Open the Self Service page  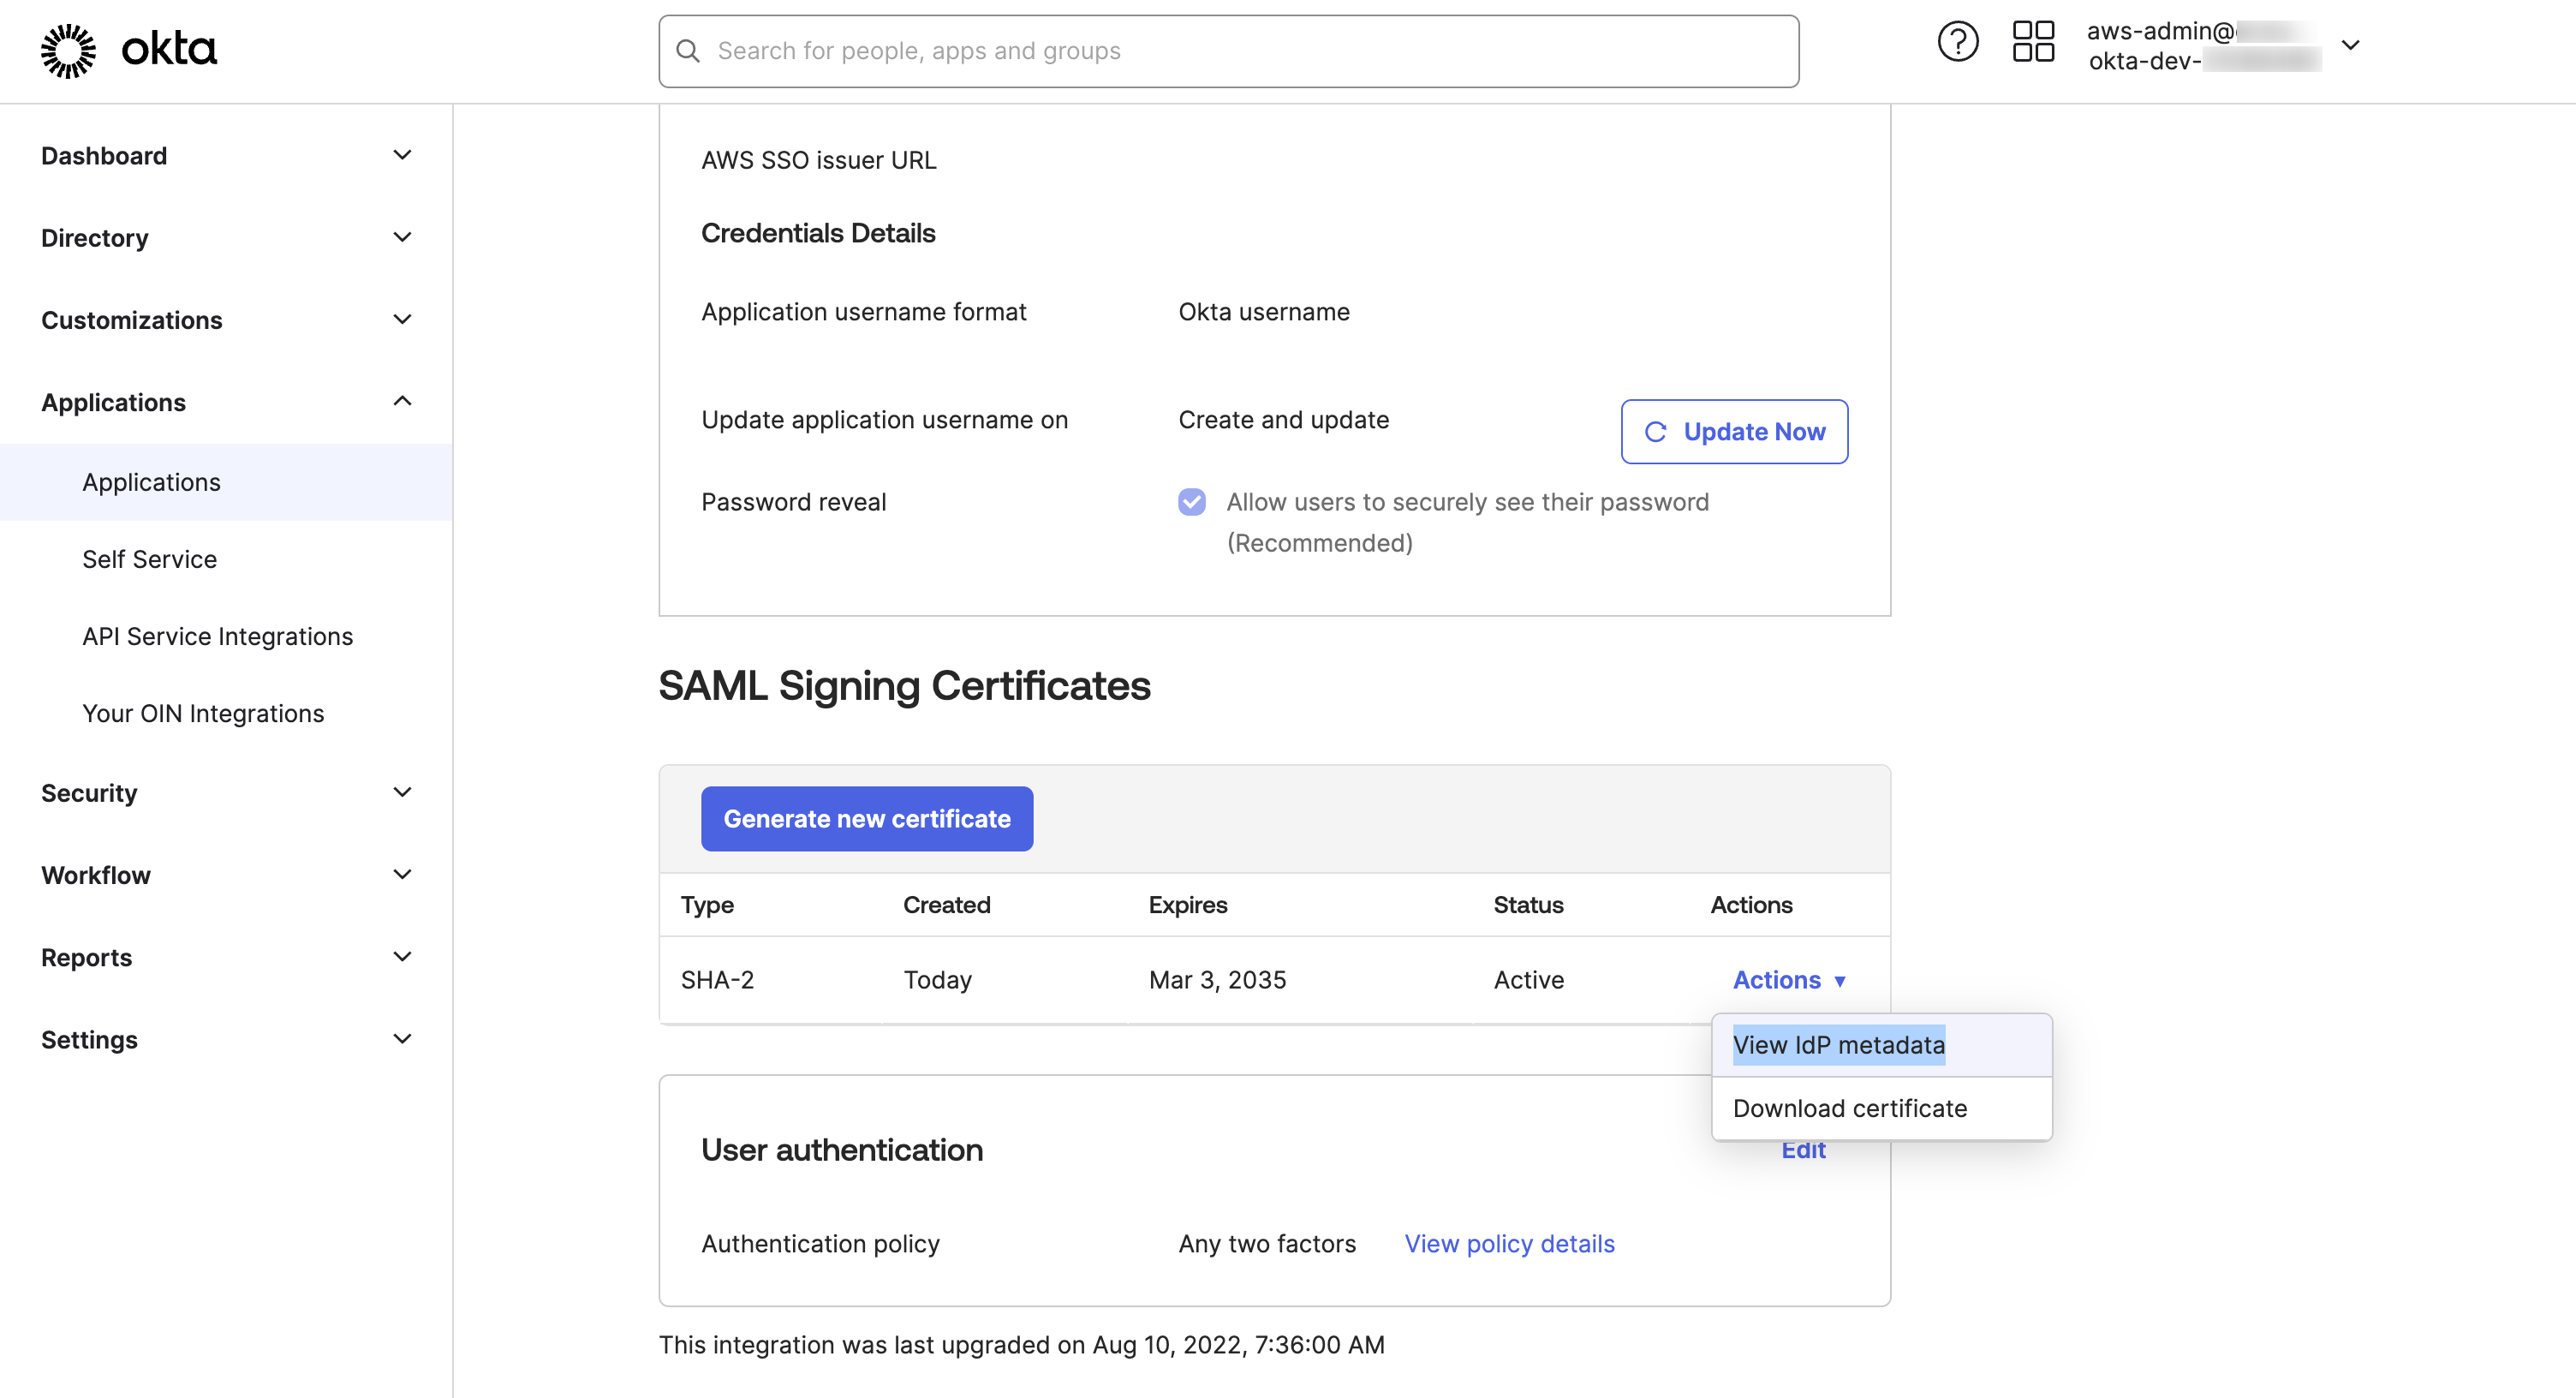click(x=149, y=559)
